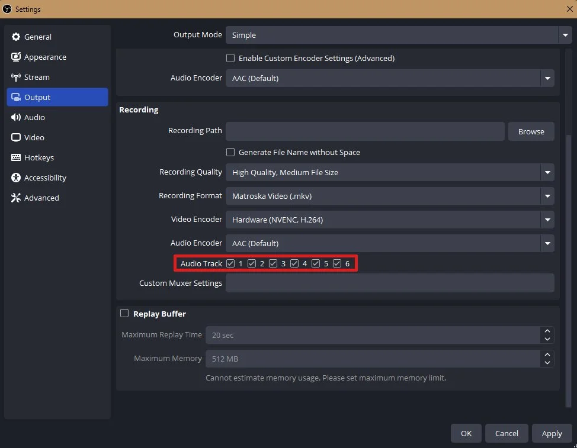Click the Browse button for Recording Path
This screenshot has width=577, height=448.
click(x=531, y=131)
